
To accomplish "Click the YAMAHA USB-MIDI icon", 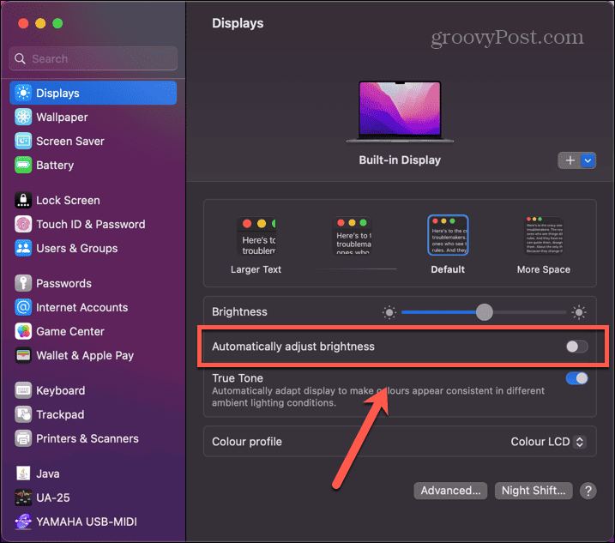I will 23,522.
